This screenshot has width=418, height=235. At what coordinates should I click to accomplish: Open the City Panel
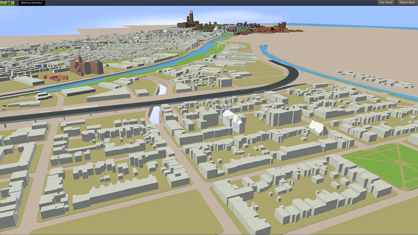click(x=386, y=3)
